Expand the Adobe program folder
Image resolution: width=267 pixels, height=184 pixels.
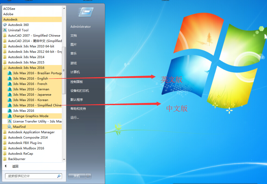click(x=8, y=14)
